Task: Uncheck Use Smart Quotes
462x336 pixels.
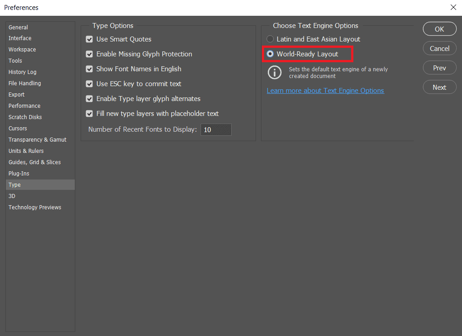Action: click(x=89, y=39)
